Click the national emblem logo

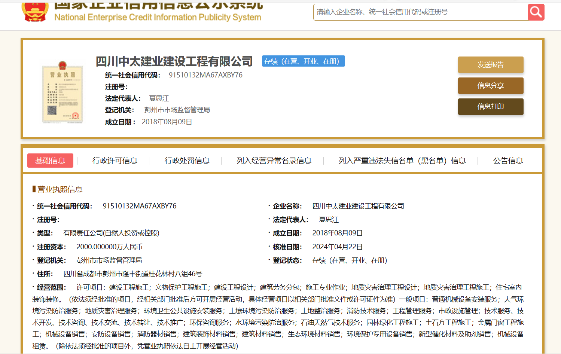[x=35, y=11]
